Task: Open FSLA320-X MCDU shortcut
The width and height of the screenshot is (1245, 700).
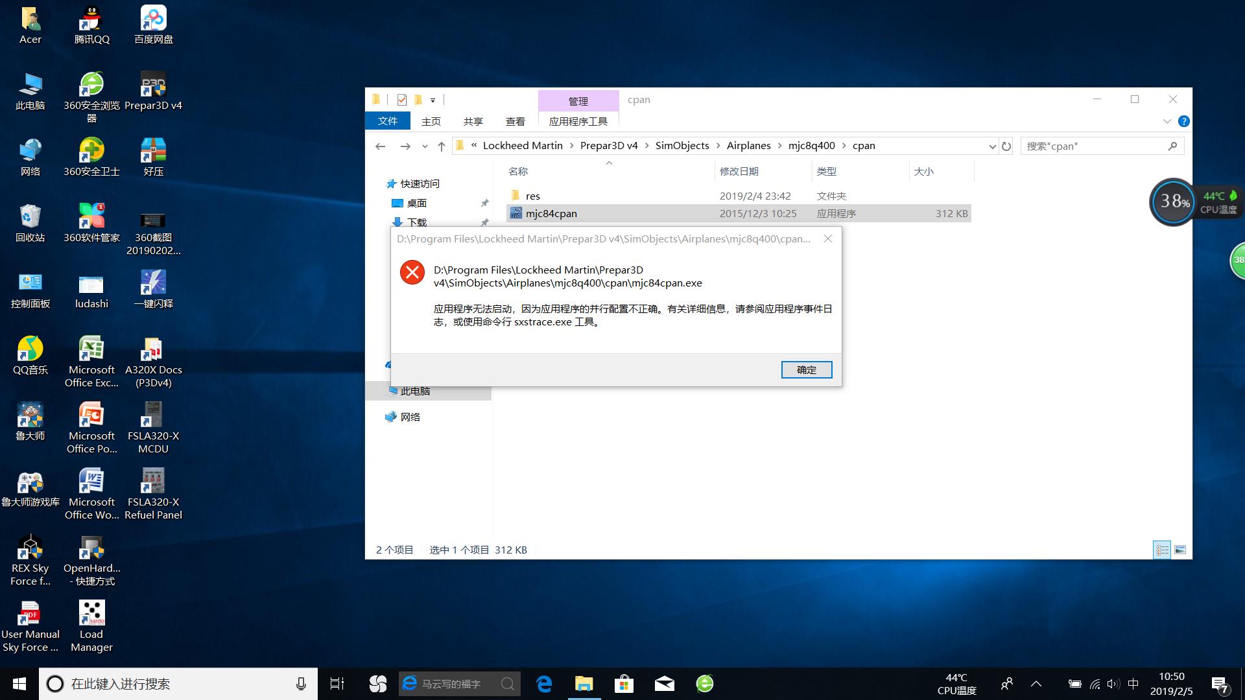Action: point(154,428)
